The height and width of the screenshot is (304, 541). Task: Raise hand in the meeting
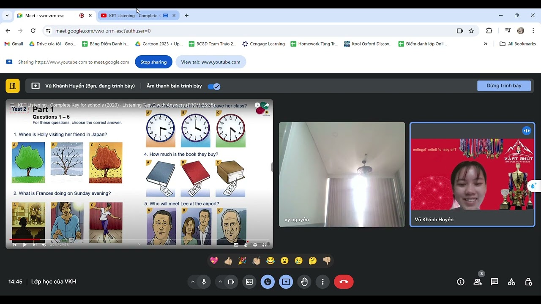[x=304, y=282]
